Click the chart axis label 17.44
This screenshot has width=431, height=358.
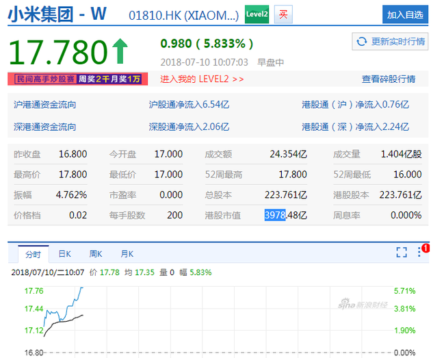pyautogui.click(x=34, y=309)
